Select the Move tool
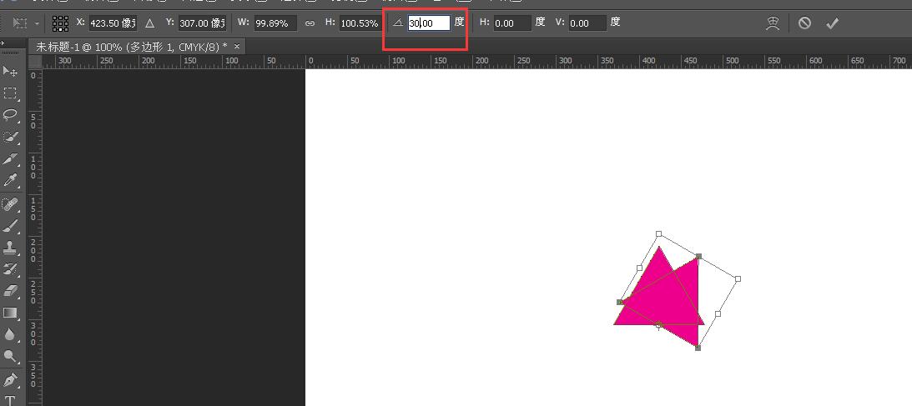Image resolution: width=912 pixels, height=406 pixels. coord(10,71)
